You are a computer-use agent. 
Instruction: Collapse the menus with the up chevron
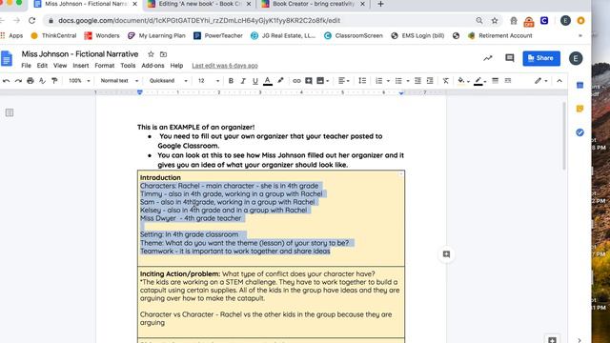pos(559,81)
